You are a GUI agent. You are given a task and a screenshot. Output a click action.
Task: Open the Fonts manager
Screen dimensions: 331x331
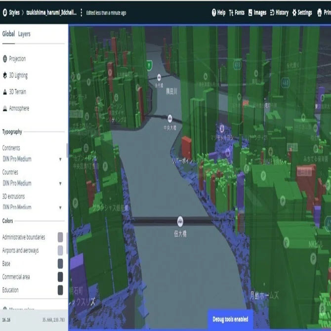(x=237, y=13)
